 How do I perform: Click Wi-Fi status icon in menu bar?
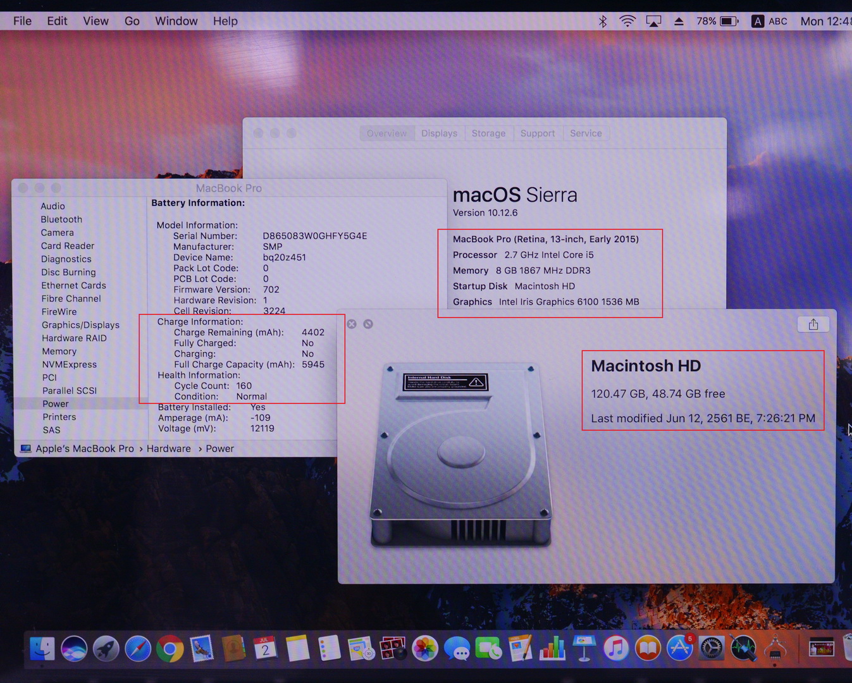pyautogui.click(x=627, y=22)
